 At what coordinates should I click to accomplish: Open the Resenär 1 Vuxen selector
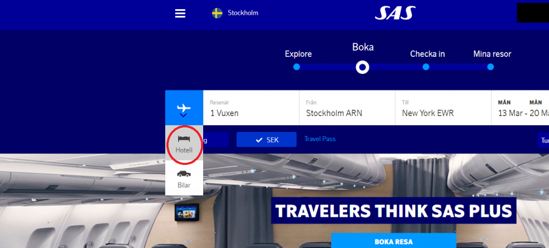coord(251,108)
